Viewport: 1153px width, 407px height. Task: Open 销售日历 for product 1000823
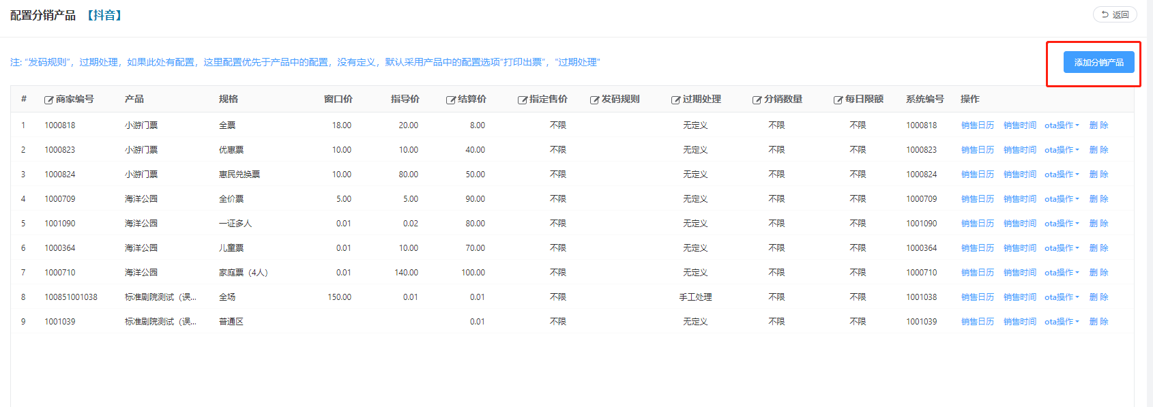[x=977, y=150]
